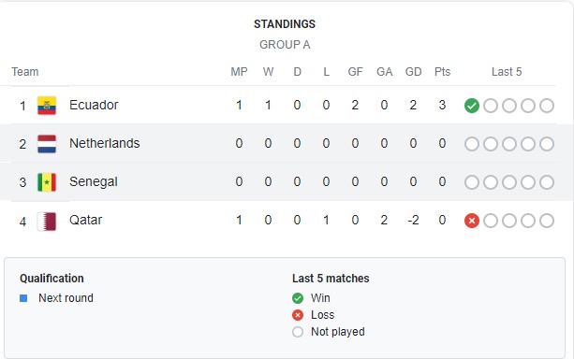Click the GD column header
Screen dimensions: 574x359
point(413,72)
